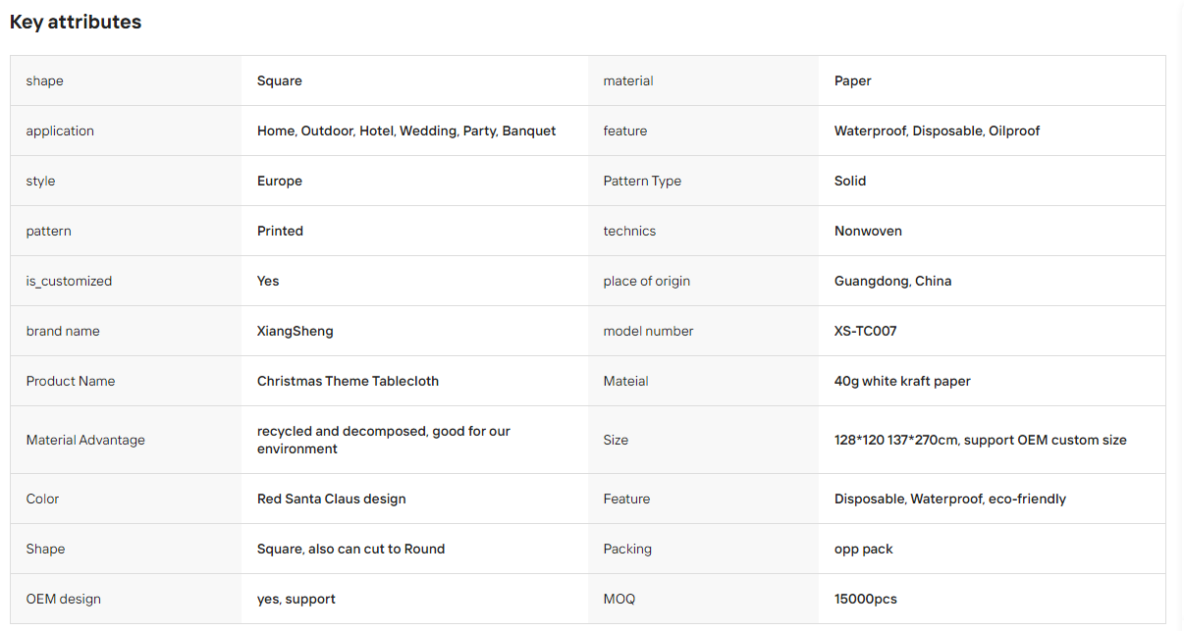This screenshot has width=1184, height=631.
Task: Click Waterproof, Disposable, Oilproof feature text
Action: click(937, 131)
